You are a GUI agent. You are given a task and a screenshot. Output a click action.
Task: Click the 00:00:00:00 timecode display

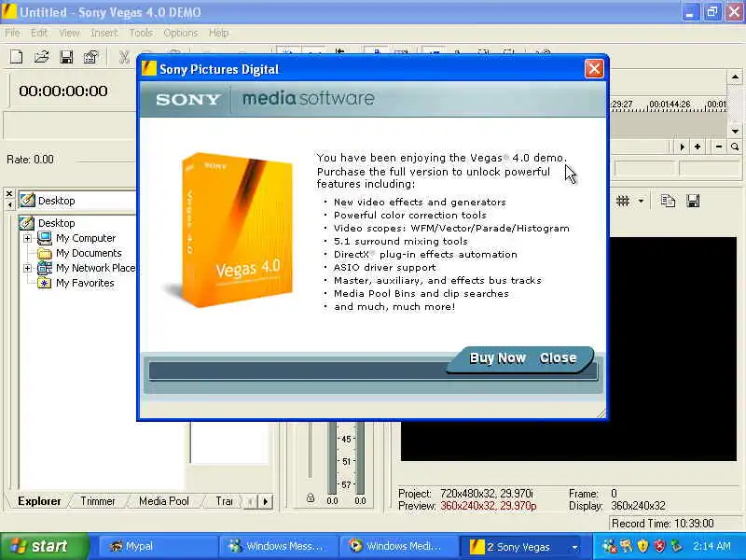tap(63, 91)
